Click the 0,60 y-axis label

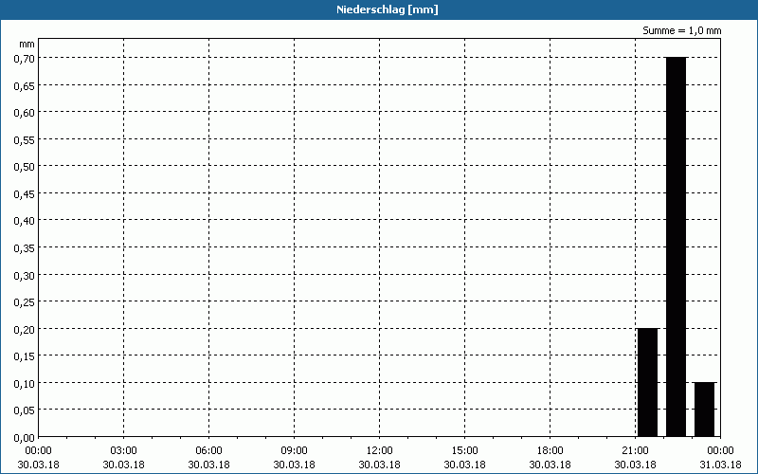[x=24, y=113]
